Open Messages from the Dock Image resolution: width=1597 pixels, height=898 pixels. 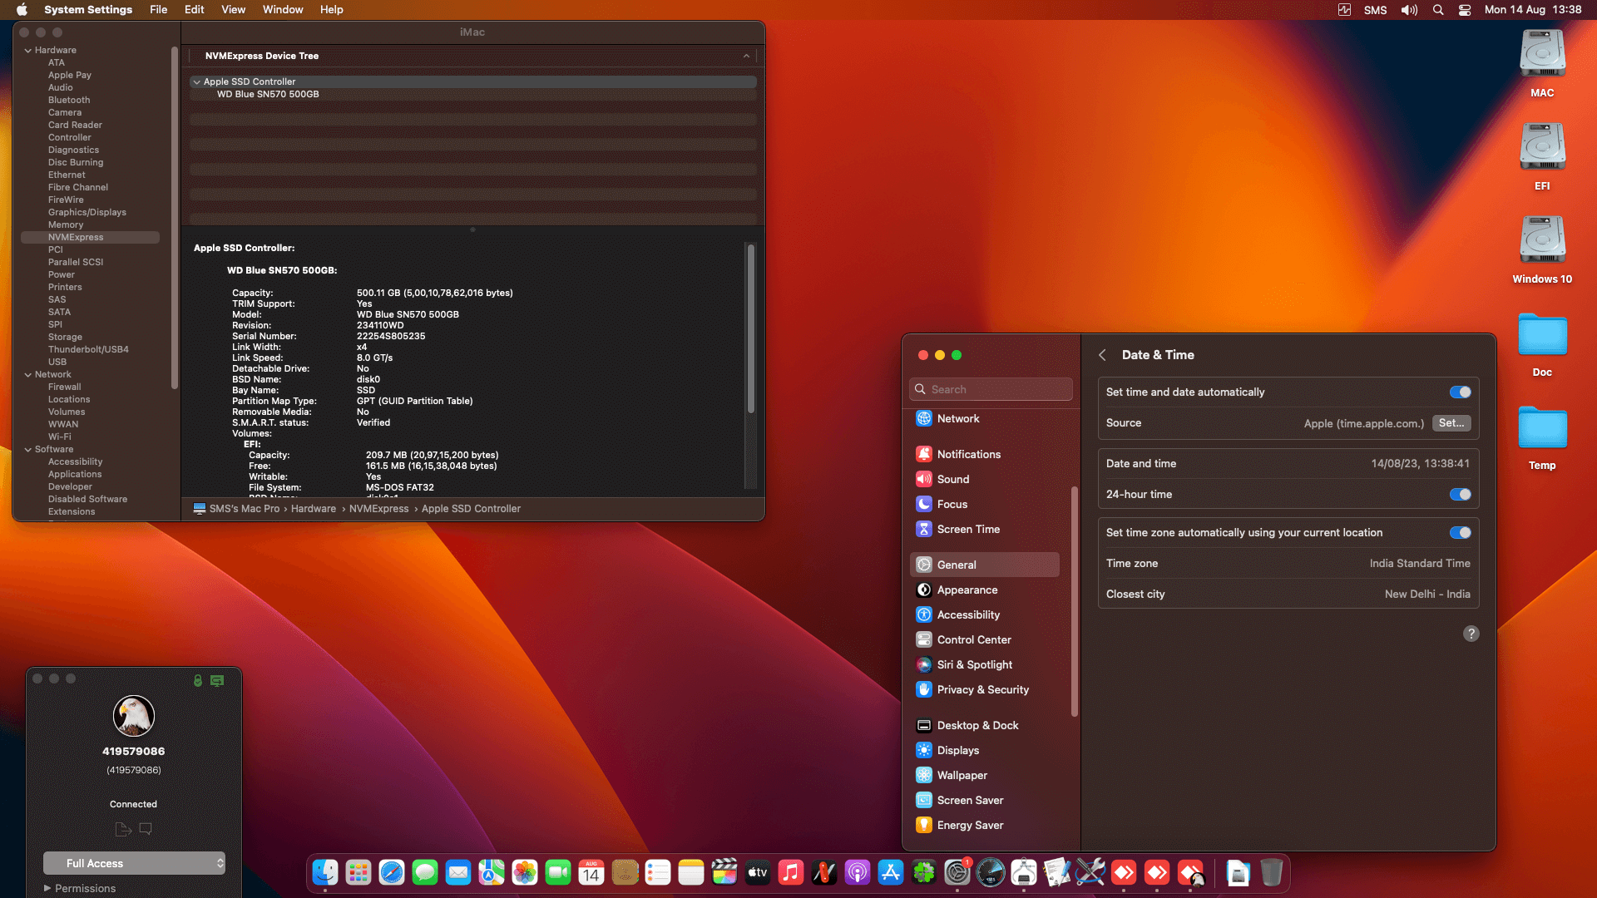click(x=425, y=872)
